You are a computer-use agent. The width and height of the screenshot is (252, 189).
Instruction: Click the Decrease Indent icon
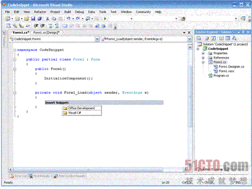[x=36, y=26]
